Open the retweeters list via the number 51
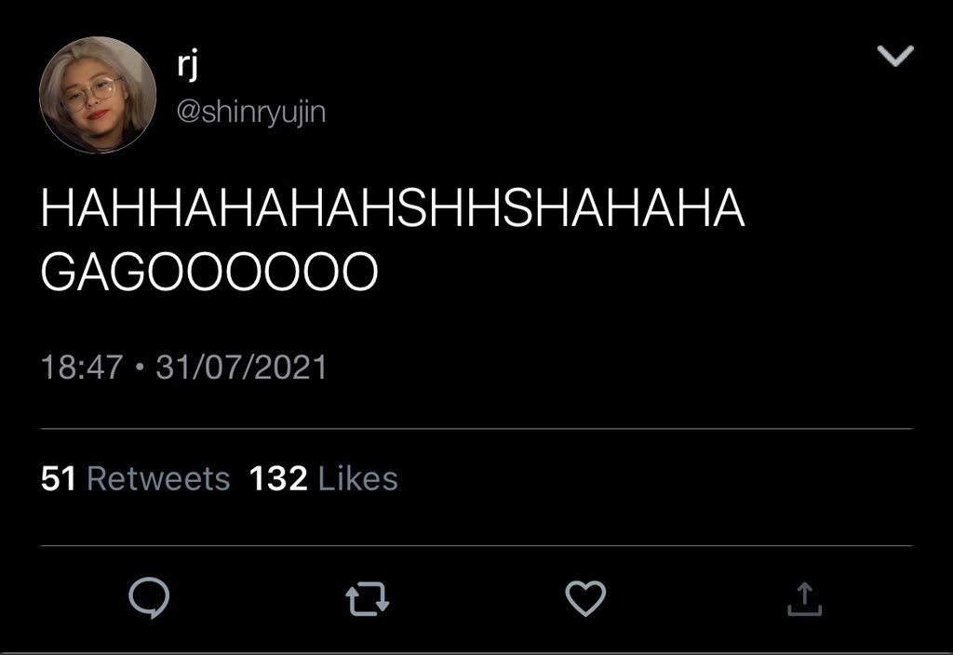Screen dimensions: 953x655 click(x=59, y=479)
